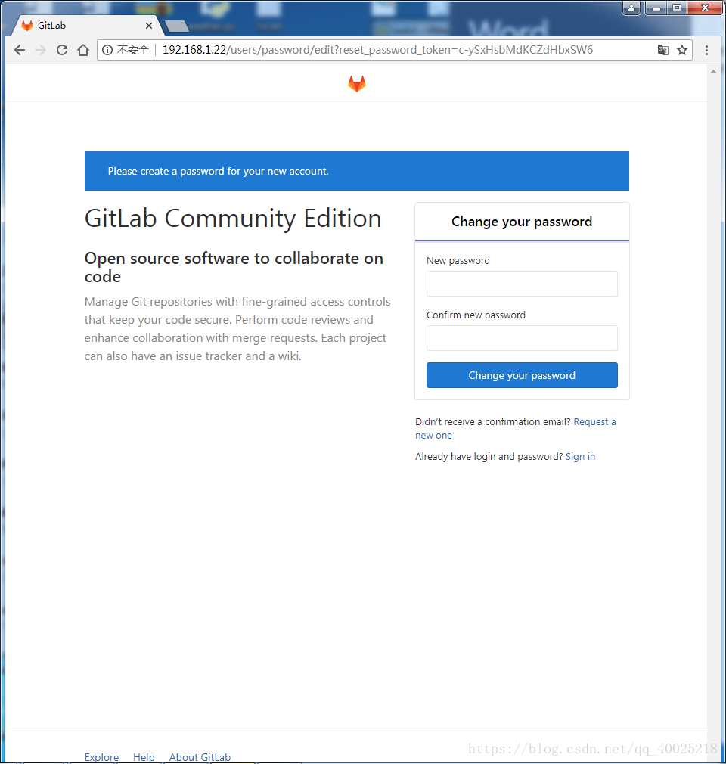Screen dimensions: 726x764
Task: Open About GitLab footer link
Action: pos(200,757)
